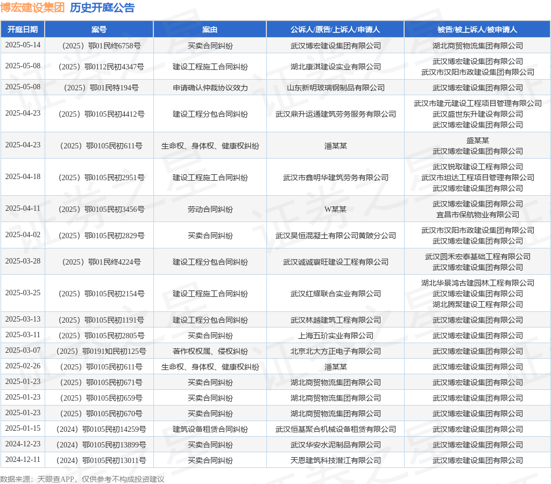Click plaintiff 山东新明玻璃钢制品有限公司
This screenshot has height=484, width=551.
coord(336,88)
